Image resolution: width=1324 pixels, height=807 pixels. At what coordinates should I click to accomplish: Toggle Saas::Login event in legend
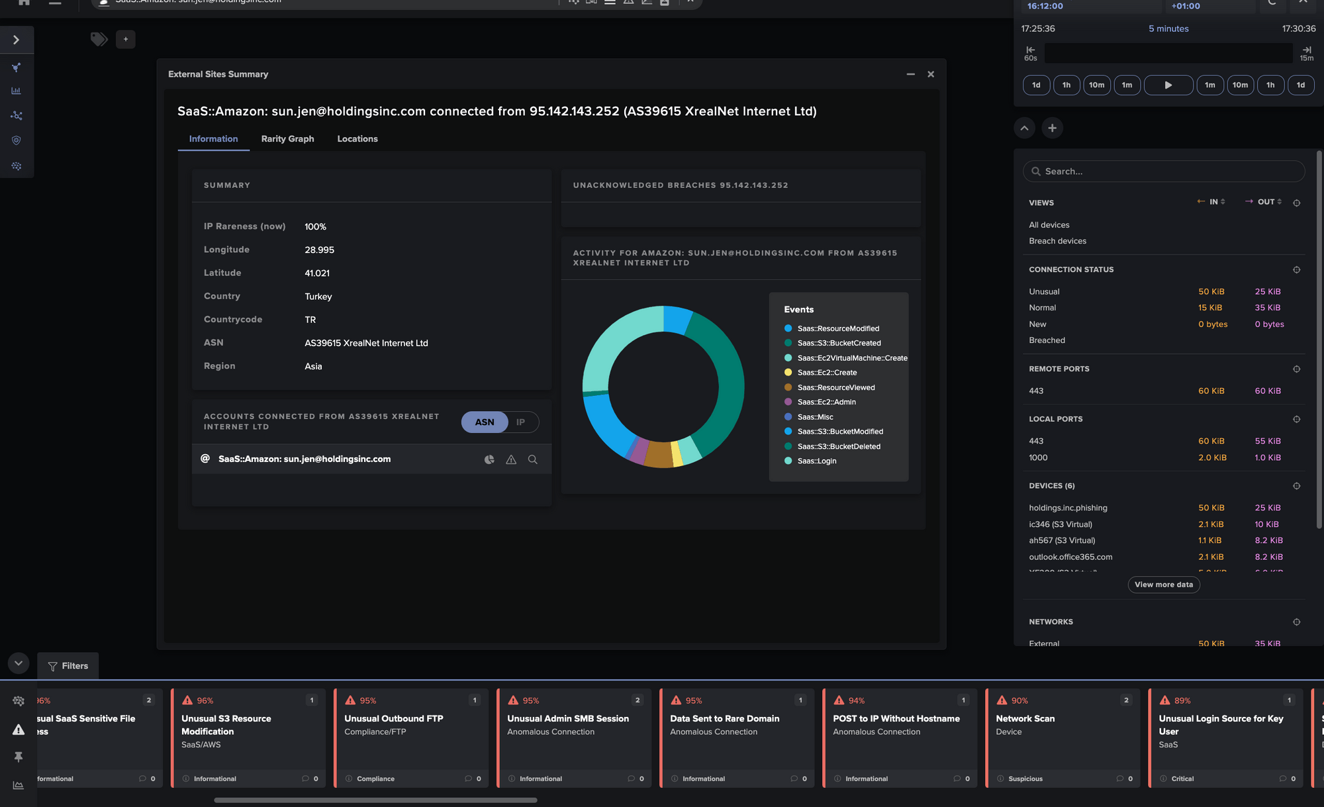point(816,461)
